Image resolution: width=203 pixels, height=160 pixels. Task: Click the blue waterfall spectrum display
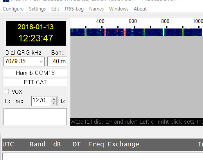(x=136, y=32)
